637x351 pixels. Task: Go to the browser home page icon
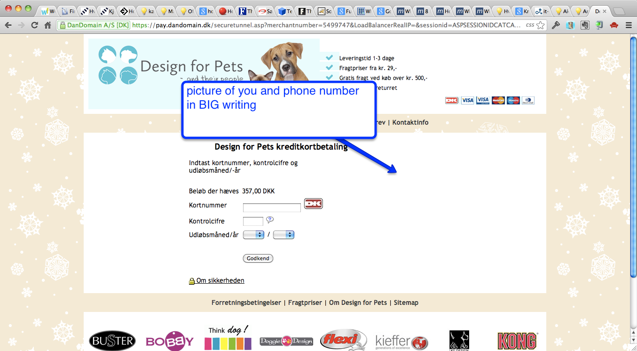[x=48, y=25]
